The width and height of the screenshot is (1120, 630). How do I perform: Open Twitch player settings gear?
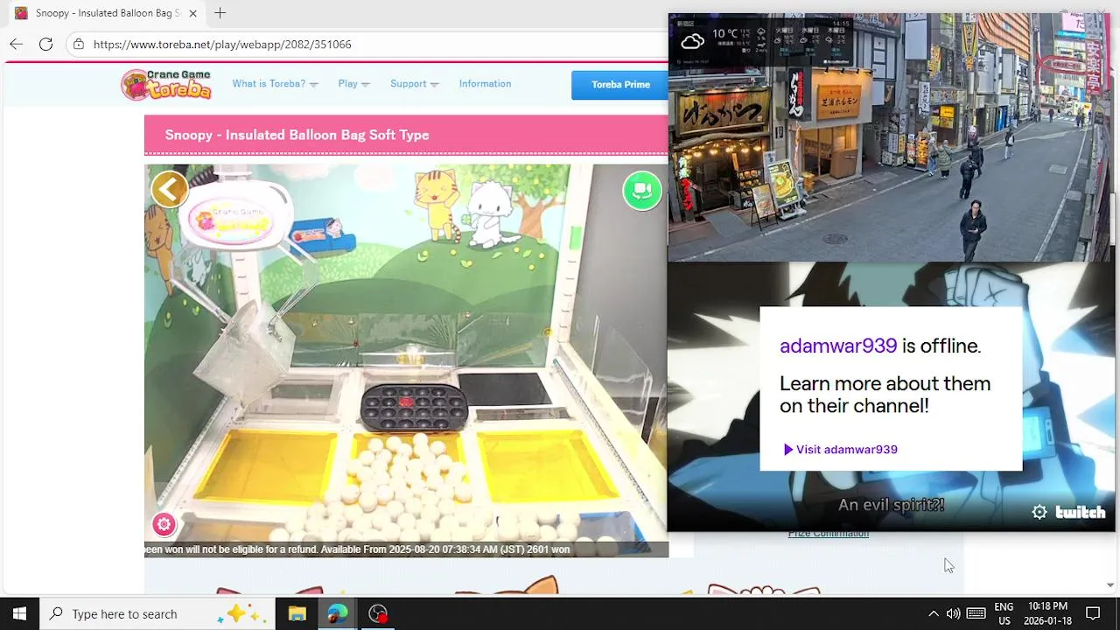1039,513
